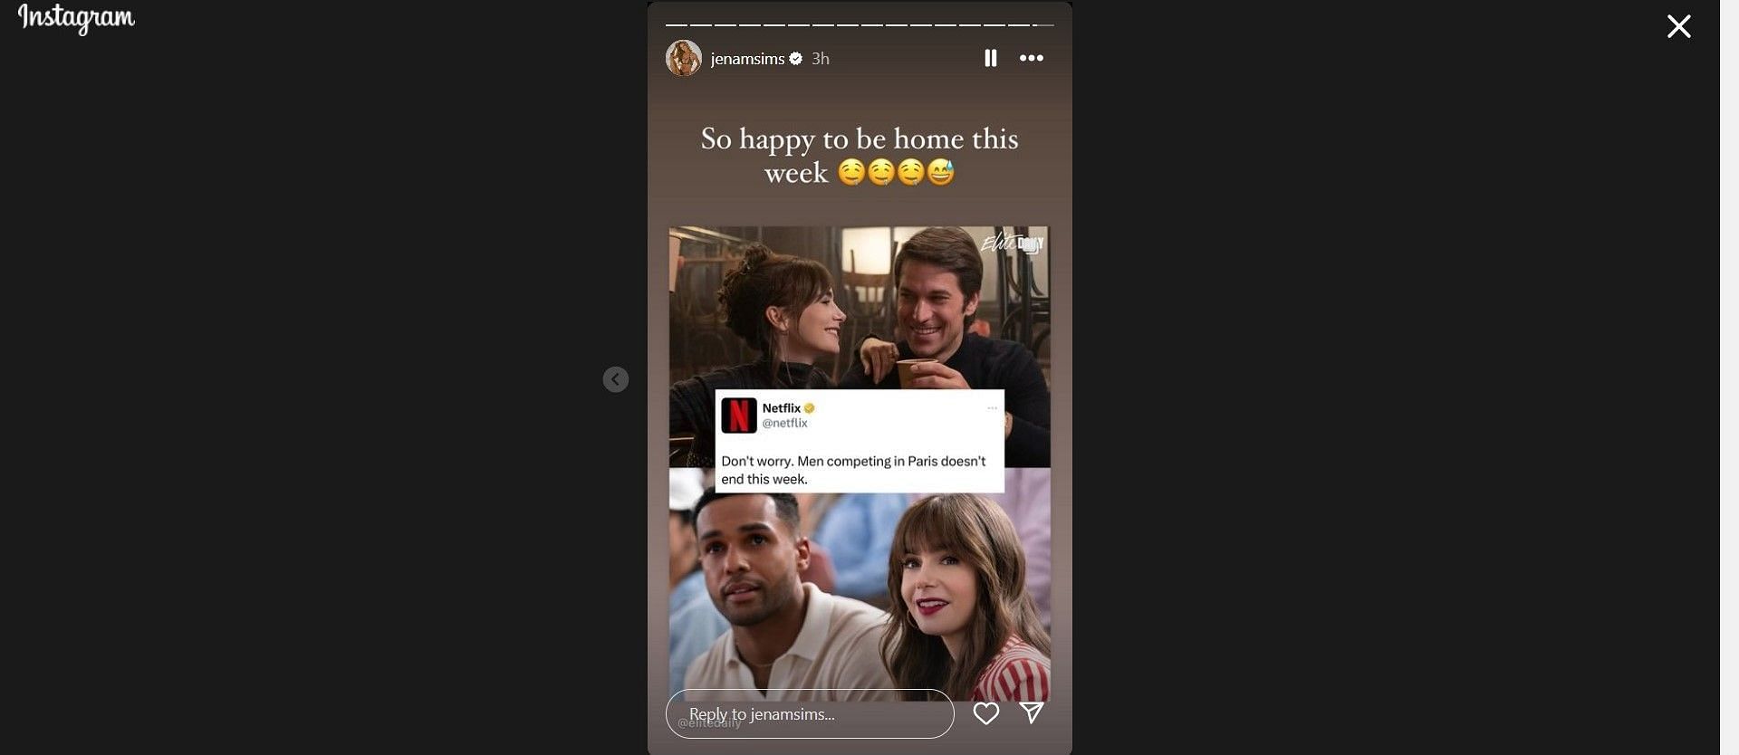Image resolution: width=1739 pixels, height=755 pixels.
Task: Share the story using the paper plane icon
Action: click(1032, 713)
